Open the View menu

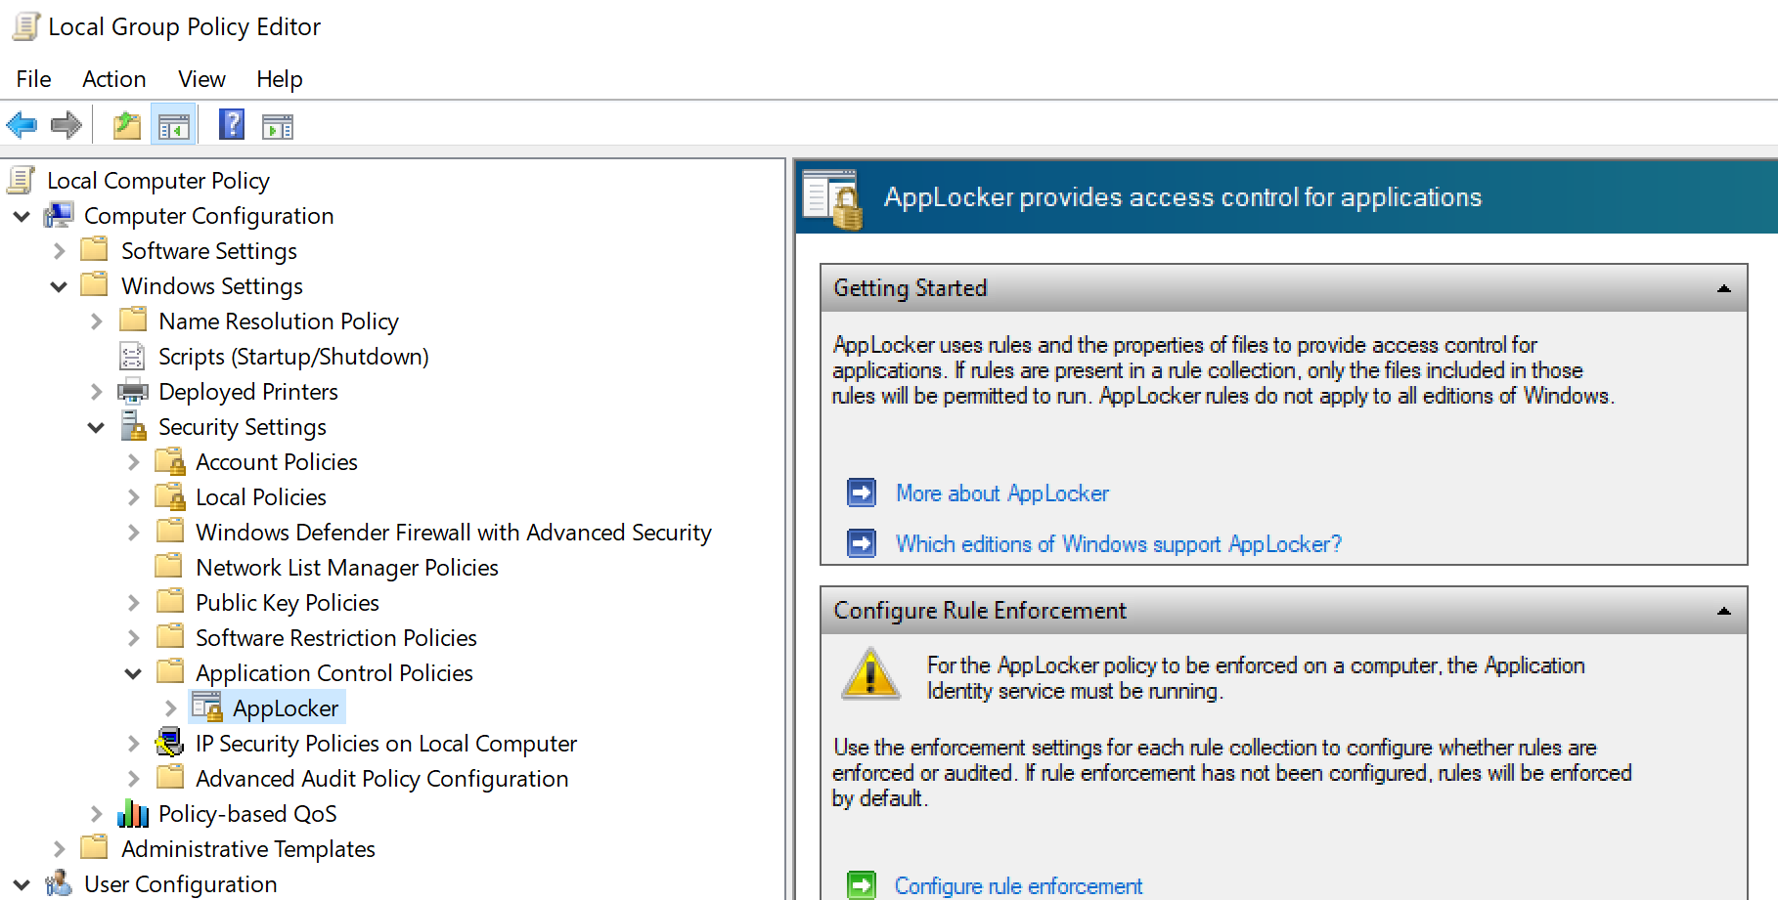(x=201, y=79)
